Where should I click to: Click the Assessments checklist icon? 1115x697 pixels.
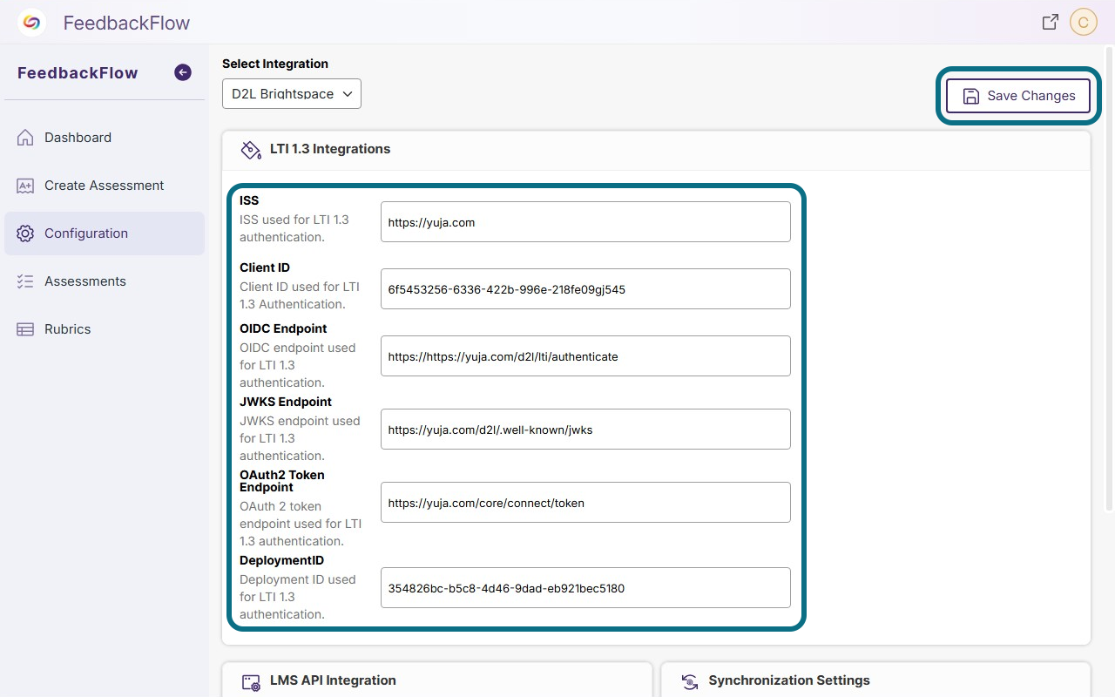[x=25, y=281]
